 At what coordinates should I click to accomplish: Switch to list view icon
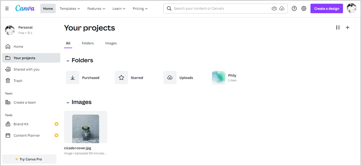click(x=338, y=27)
